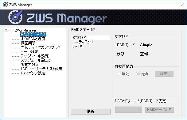Click the RAIDモード変更 button
Image resolution: width=187 pixels, height=120 pixels.
(x=160, y=110)
